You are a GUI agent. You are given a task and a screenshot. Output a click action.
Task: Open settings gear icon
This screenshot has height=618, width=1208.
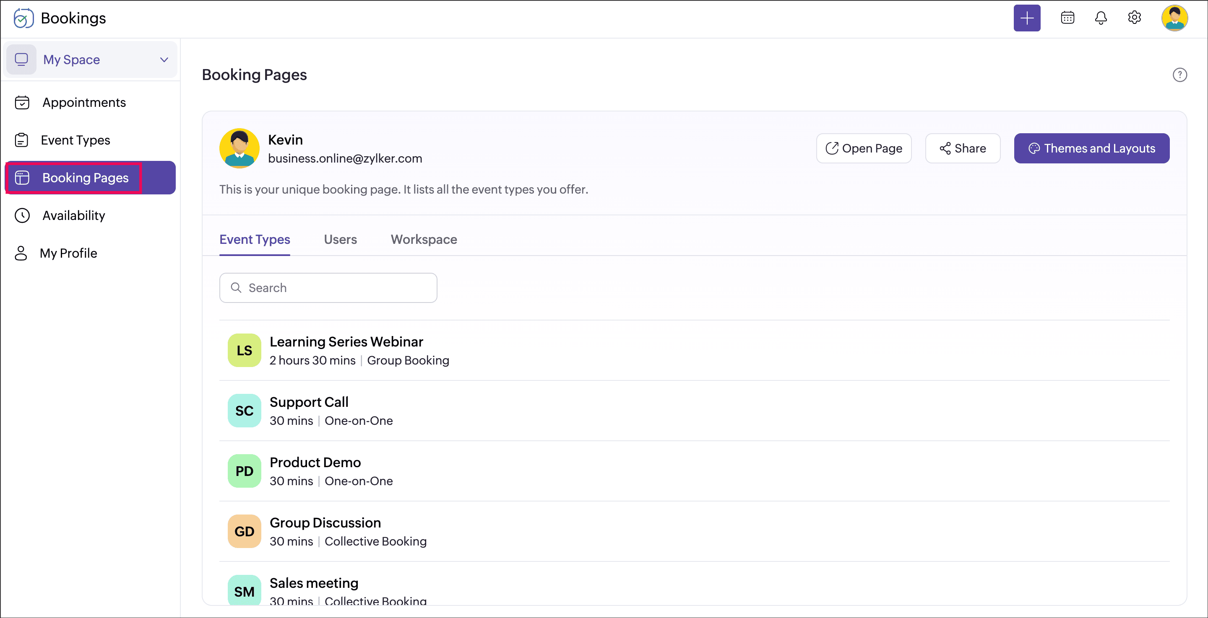pyautogui.click(x=1134, y=18)
